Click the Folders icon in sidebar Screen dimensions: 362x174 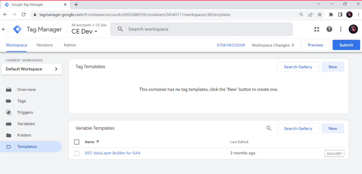click(9, 135)
